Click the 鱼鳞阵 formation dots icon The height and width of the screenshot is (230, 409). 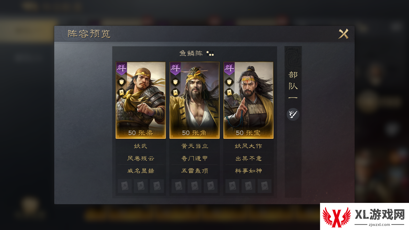tap(210, 53)
